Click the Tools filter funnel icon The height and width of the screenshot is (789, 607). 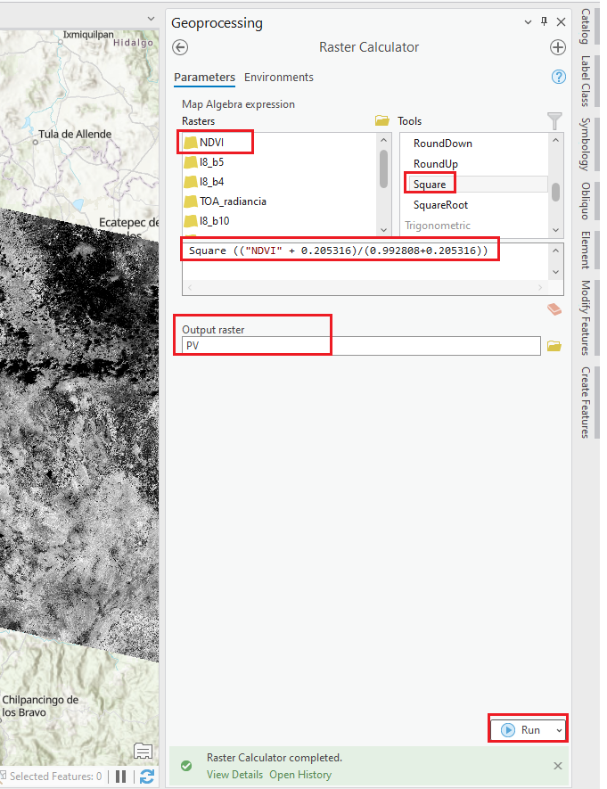(x=554, y=120)
